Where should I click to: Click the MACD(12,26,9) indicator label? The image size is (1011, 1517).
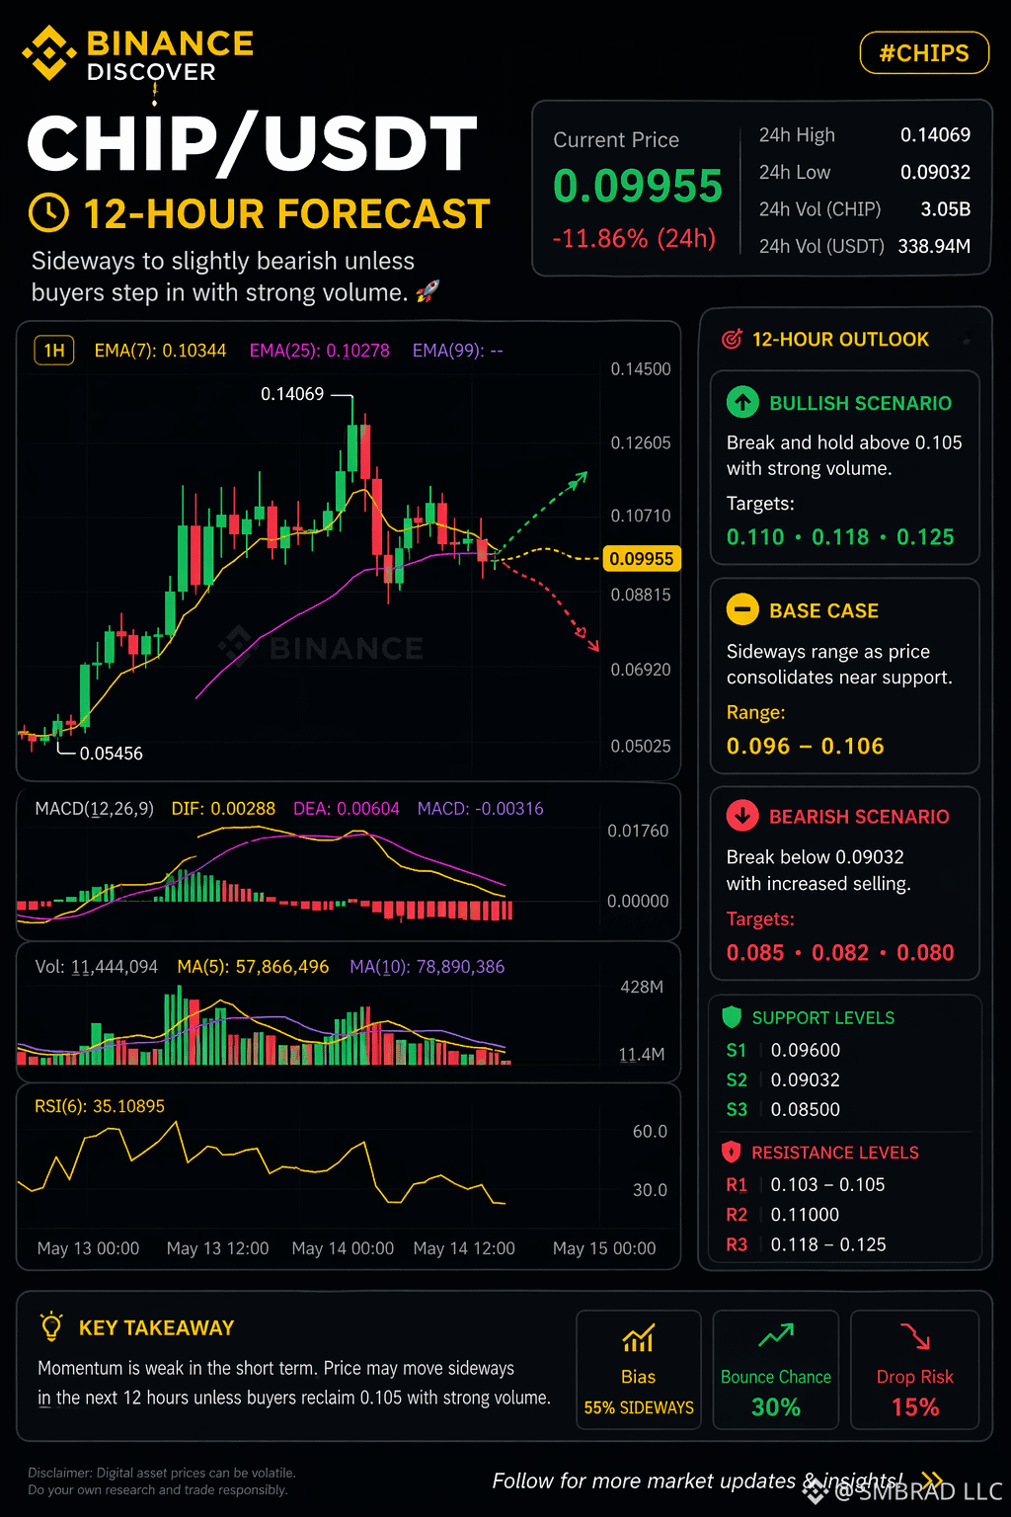click(x=94, y=809)
